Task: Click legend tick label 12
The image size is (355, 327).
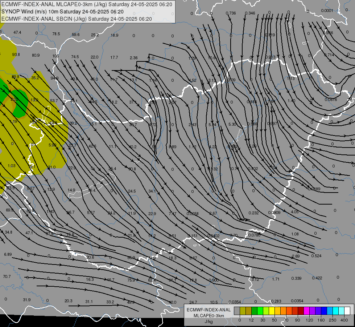Action: [x=251, y=320]
